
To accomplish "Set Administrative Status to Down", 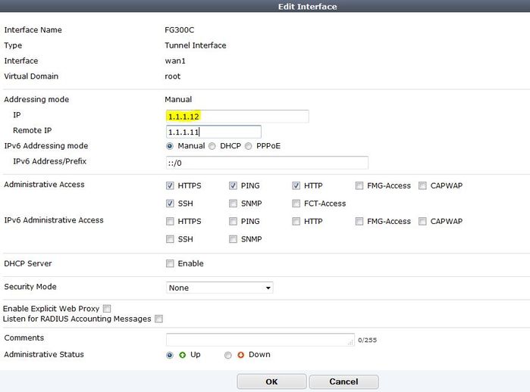I will click(x=228, y=354).
